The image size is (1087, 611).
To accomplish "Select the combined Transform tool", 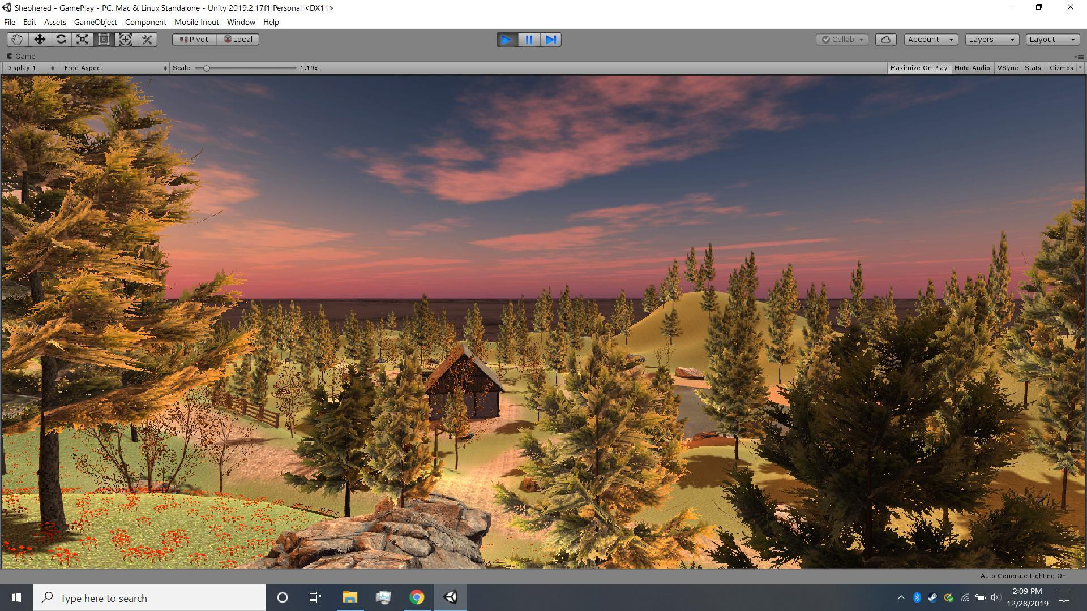I will tap(126, 39).
